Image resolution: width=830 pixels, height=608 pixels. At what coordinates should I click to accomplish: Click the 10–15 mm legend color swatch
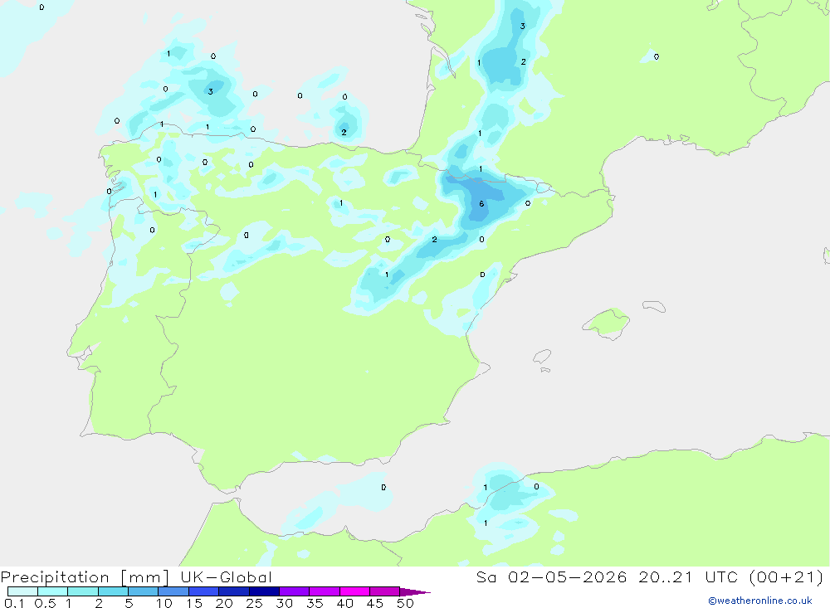(173, 591)
